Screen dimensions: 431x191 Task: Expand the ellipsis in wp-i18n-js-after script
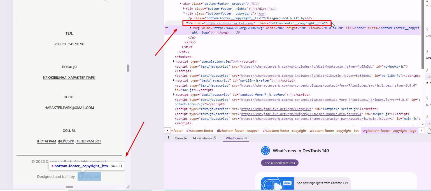[x=276, y=81]
